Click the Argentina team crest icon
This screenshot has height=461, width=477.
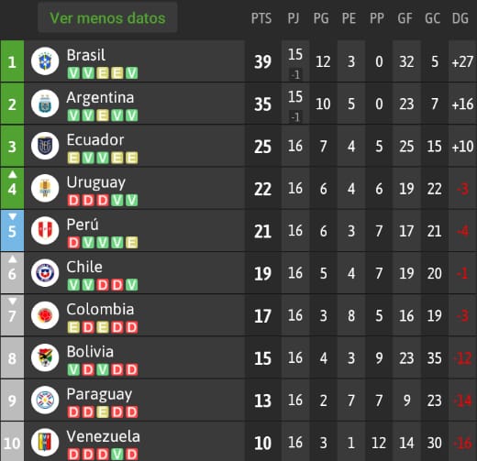tap(45, 104)
